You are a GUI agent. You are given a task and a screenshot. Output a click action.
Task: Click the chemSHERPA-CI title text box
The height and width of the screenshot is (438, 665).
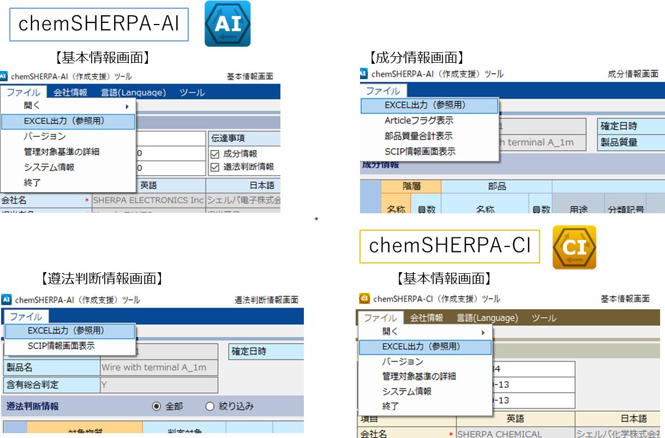tap(450, 246)
